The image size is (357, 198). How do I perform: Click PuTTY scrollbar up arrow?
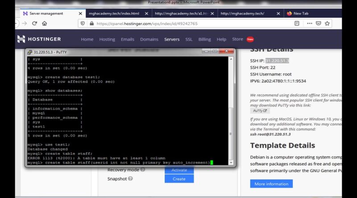(231, 59)
